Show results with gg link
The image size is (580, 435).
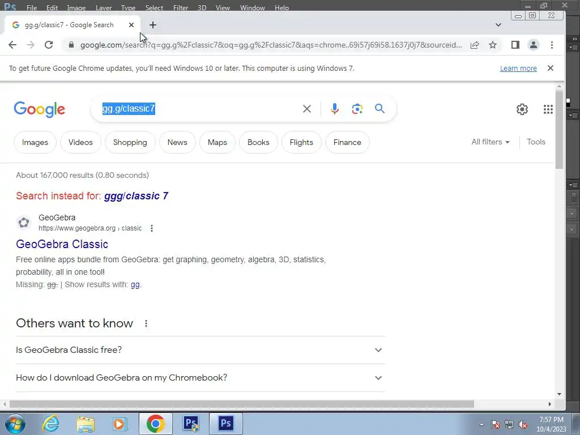(x=135, y=285)
